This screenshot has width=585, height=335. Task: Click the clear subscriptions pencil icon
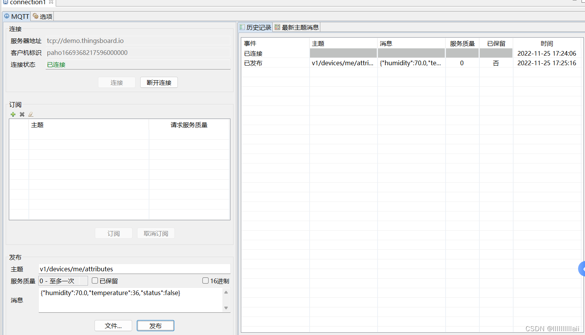(31, 114)
